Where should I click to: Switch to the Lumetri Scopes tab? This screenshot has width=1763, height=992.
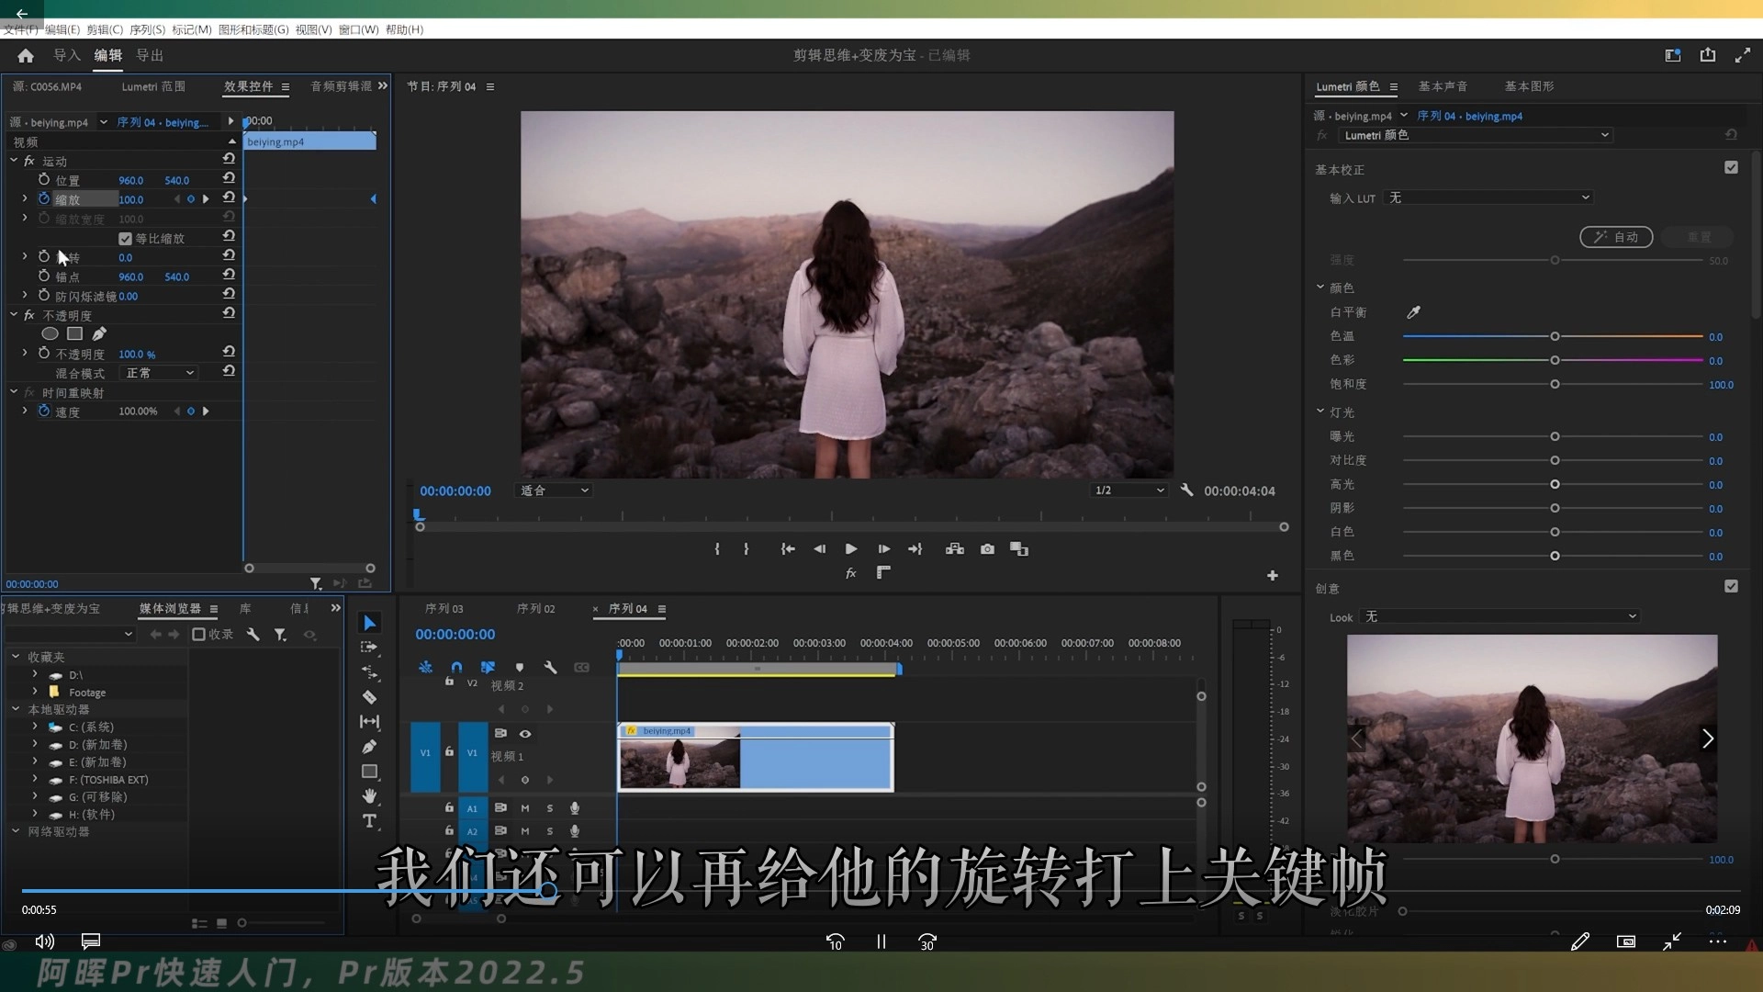tap(153, 86)
